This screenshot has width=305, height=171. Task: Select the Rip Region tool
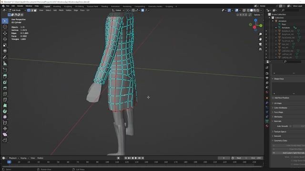5,140
